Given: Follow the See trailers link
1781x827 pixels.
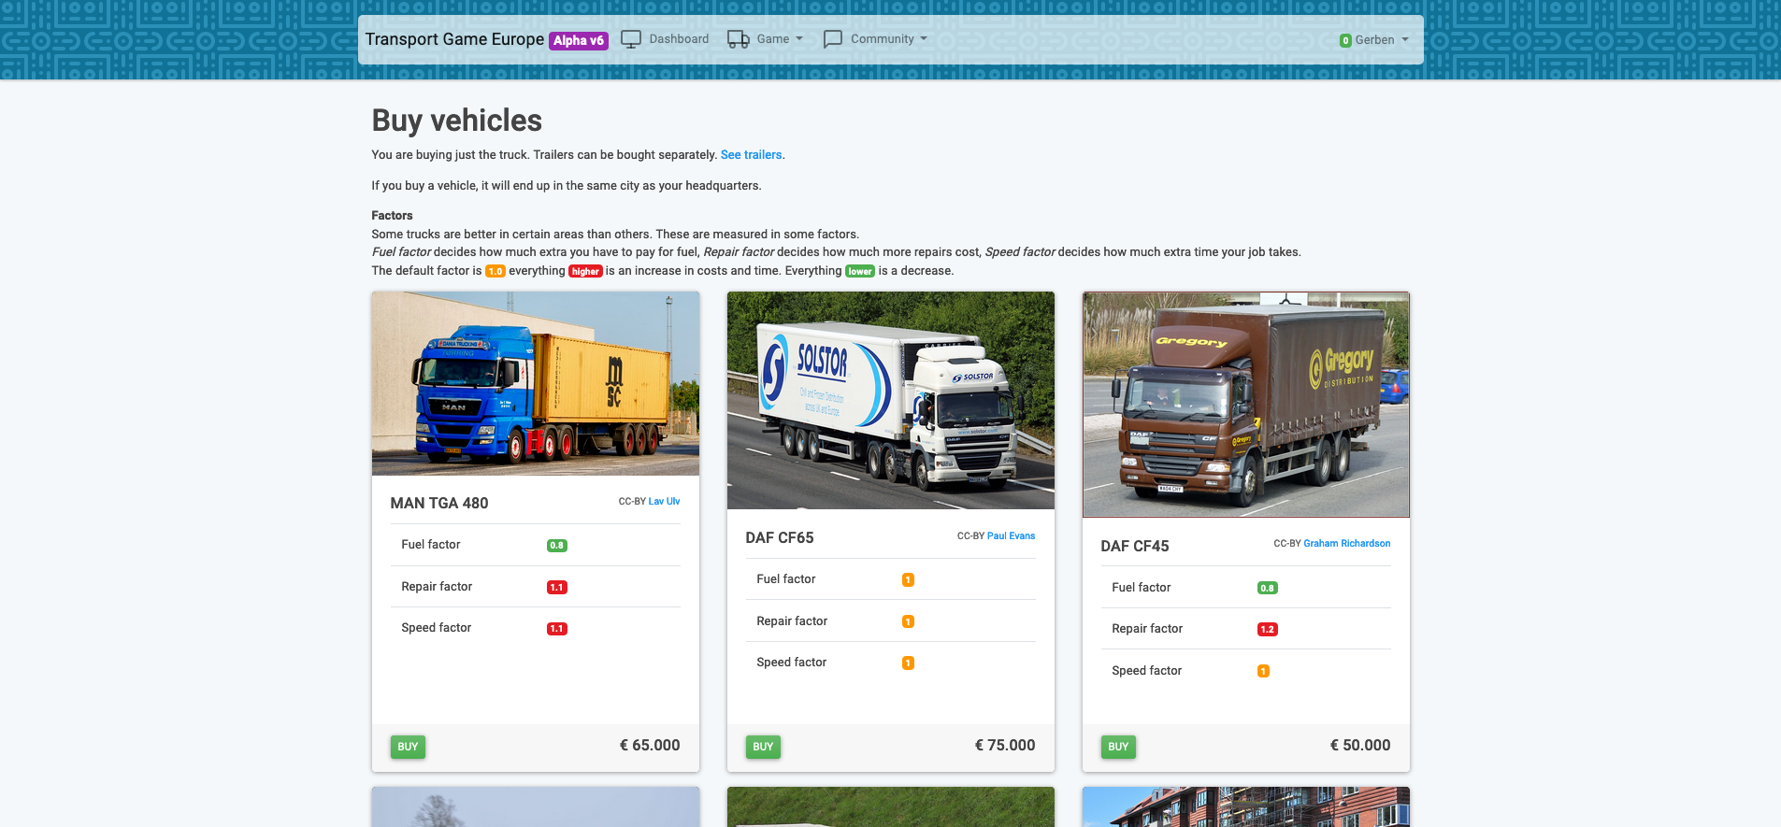Looking at the screenshot, I should (751, 155).
